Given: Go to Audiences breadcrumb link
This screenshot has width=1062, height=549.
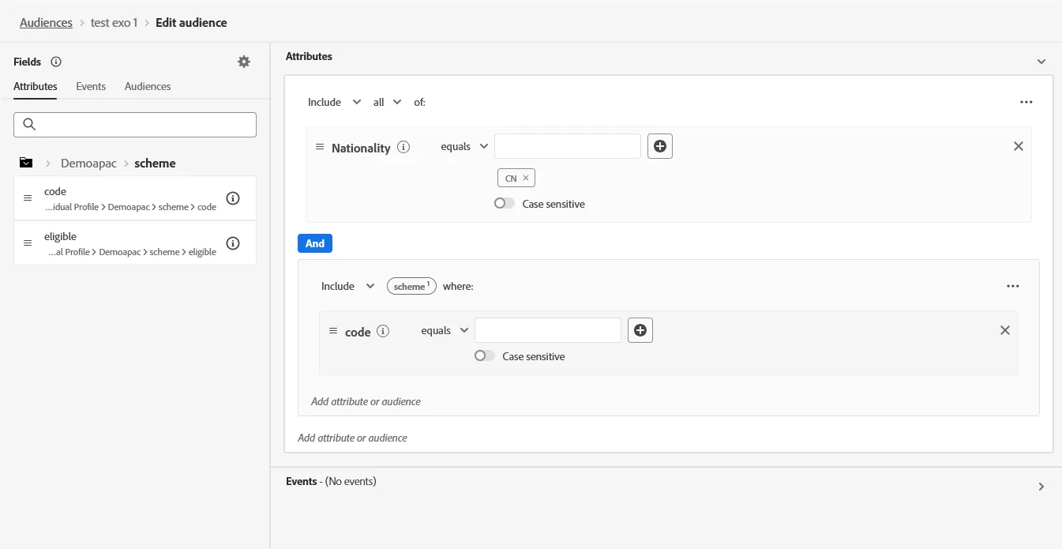Looking at the screenshot, I should 46,22.
